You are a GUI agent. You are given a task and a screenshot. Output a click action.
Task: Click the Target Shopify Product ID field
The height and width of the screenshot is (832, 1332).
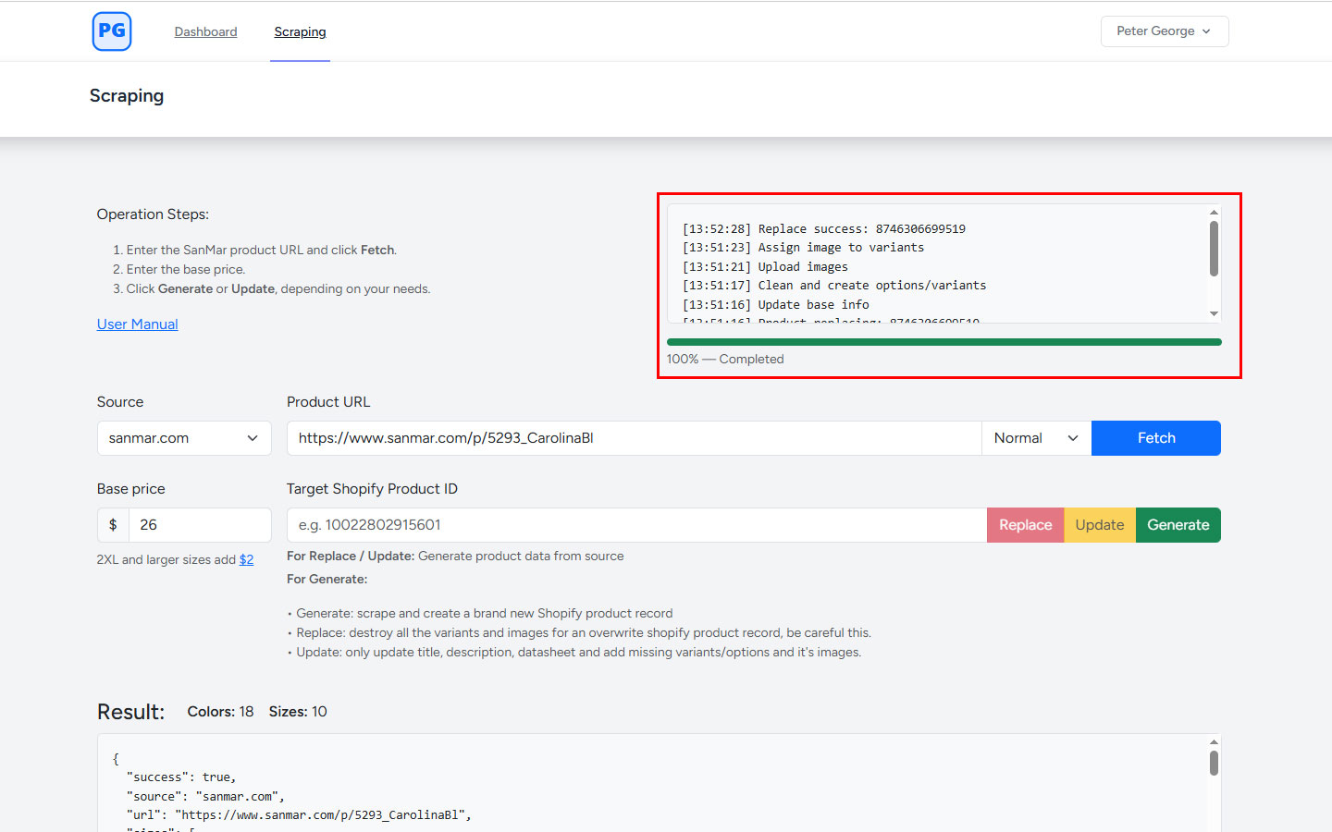(x=636, y=525)
